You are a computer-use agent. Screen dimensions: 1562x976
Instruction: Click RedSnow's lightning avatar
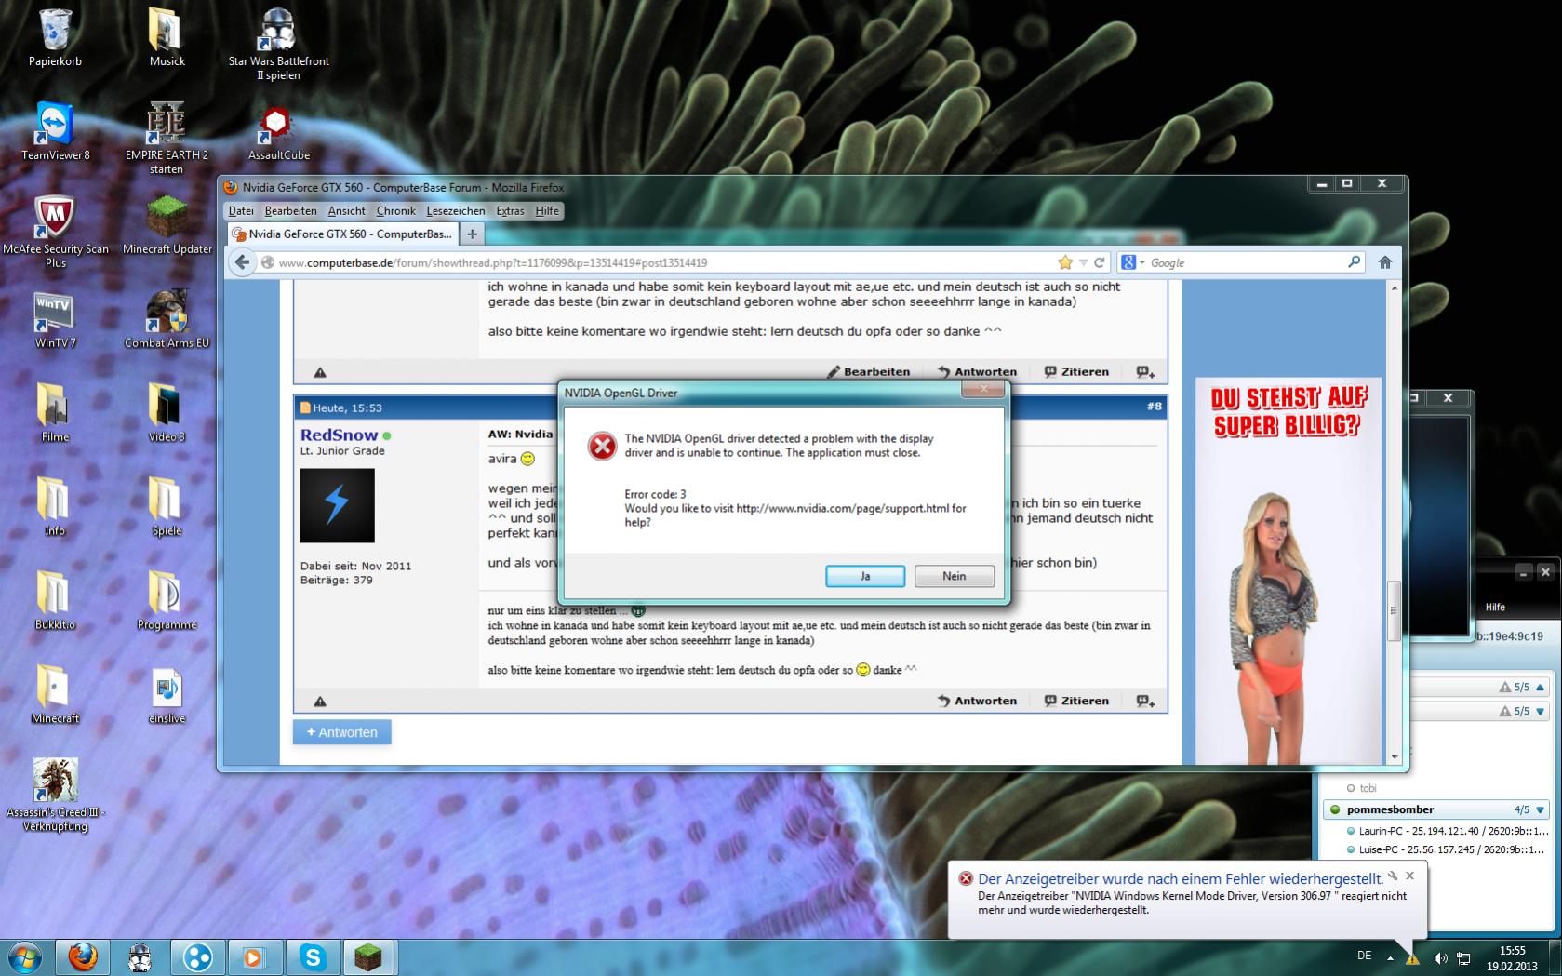click(337, 505)
